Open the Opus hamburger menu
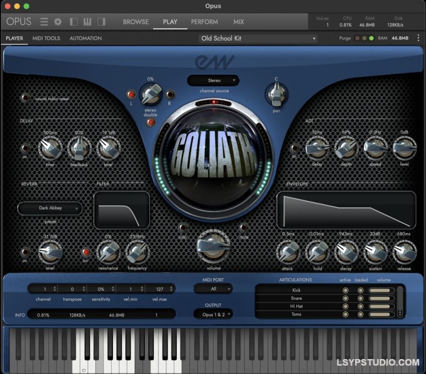This screenshot has height=374, width=426. 45,21
